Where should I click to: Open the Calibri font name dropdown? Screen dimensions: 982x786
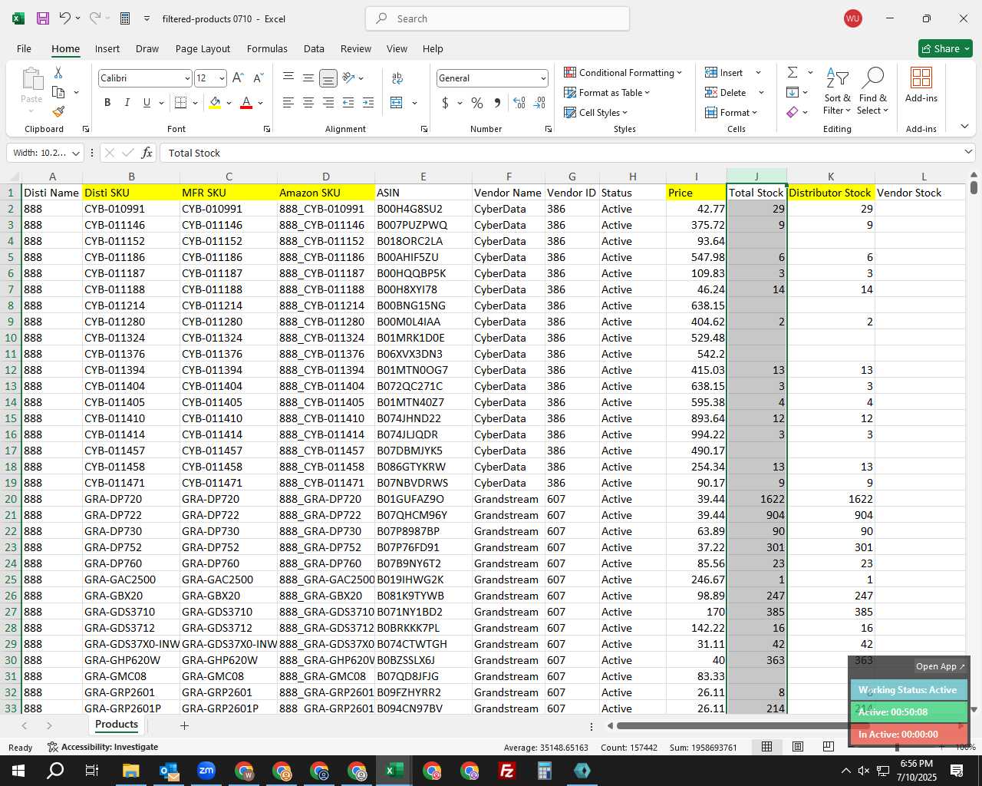coord(186,78)
